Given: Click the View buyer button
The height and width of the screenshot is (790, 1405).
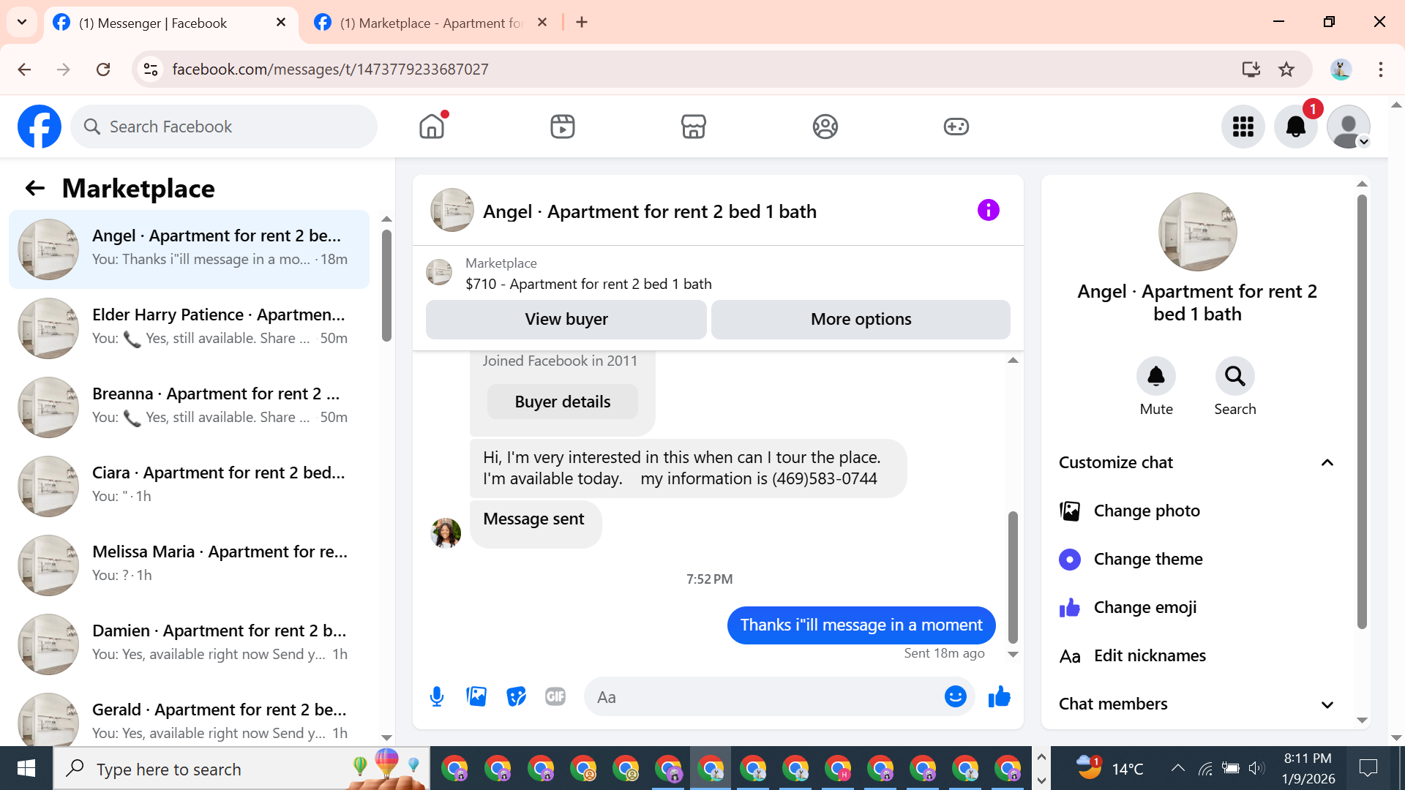Looking at the screenshot, I should [566, 319].
